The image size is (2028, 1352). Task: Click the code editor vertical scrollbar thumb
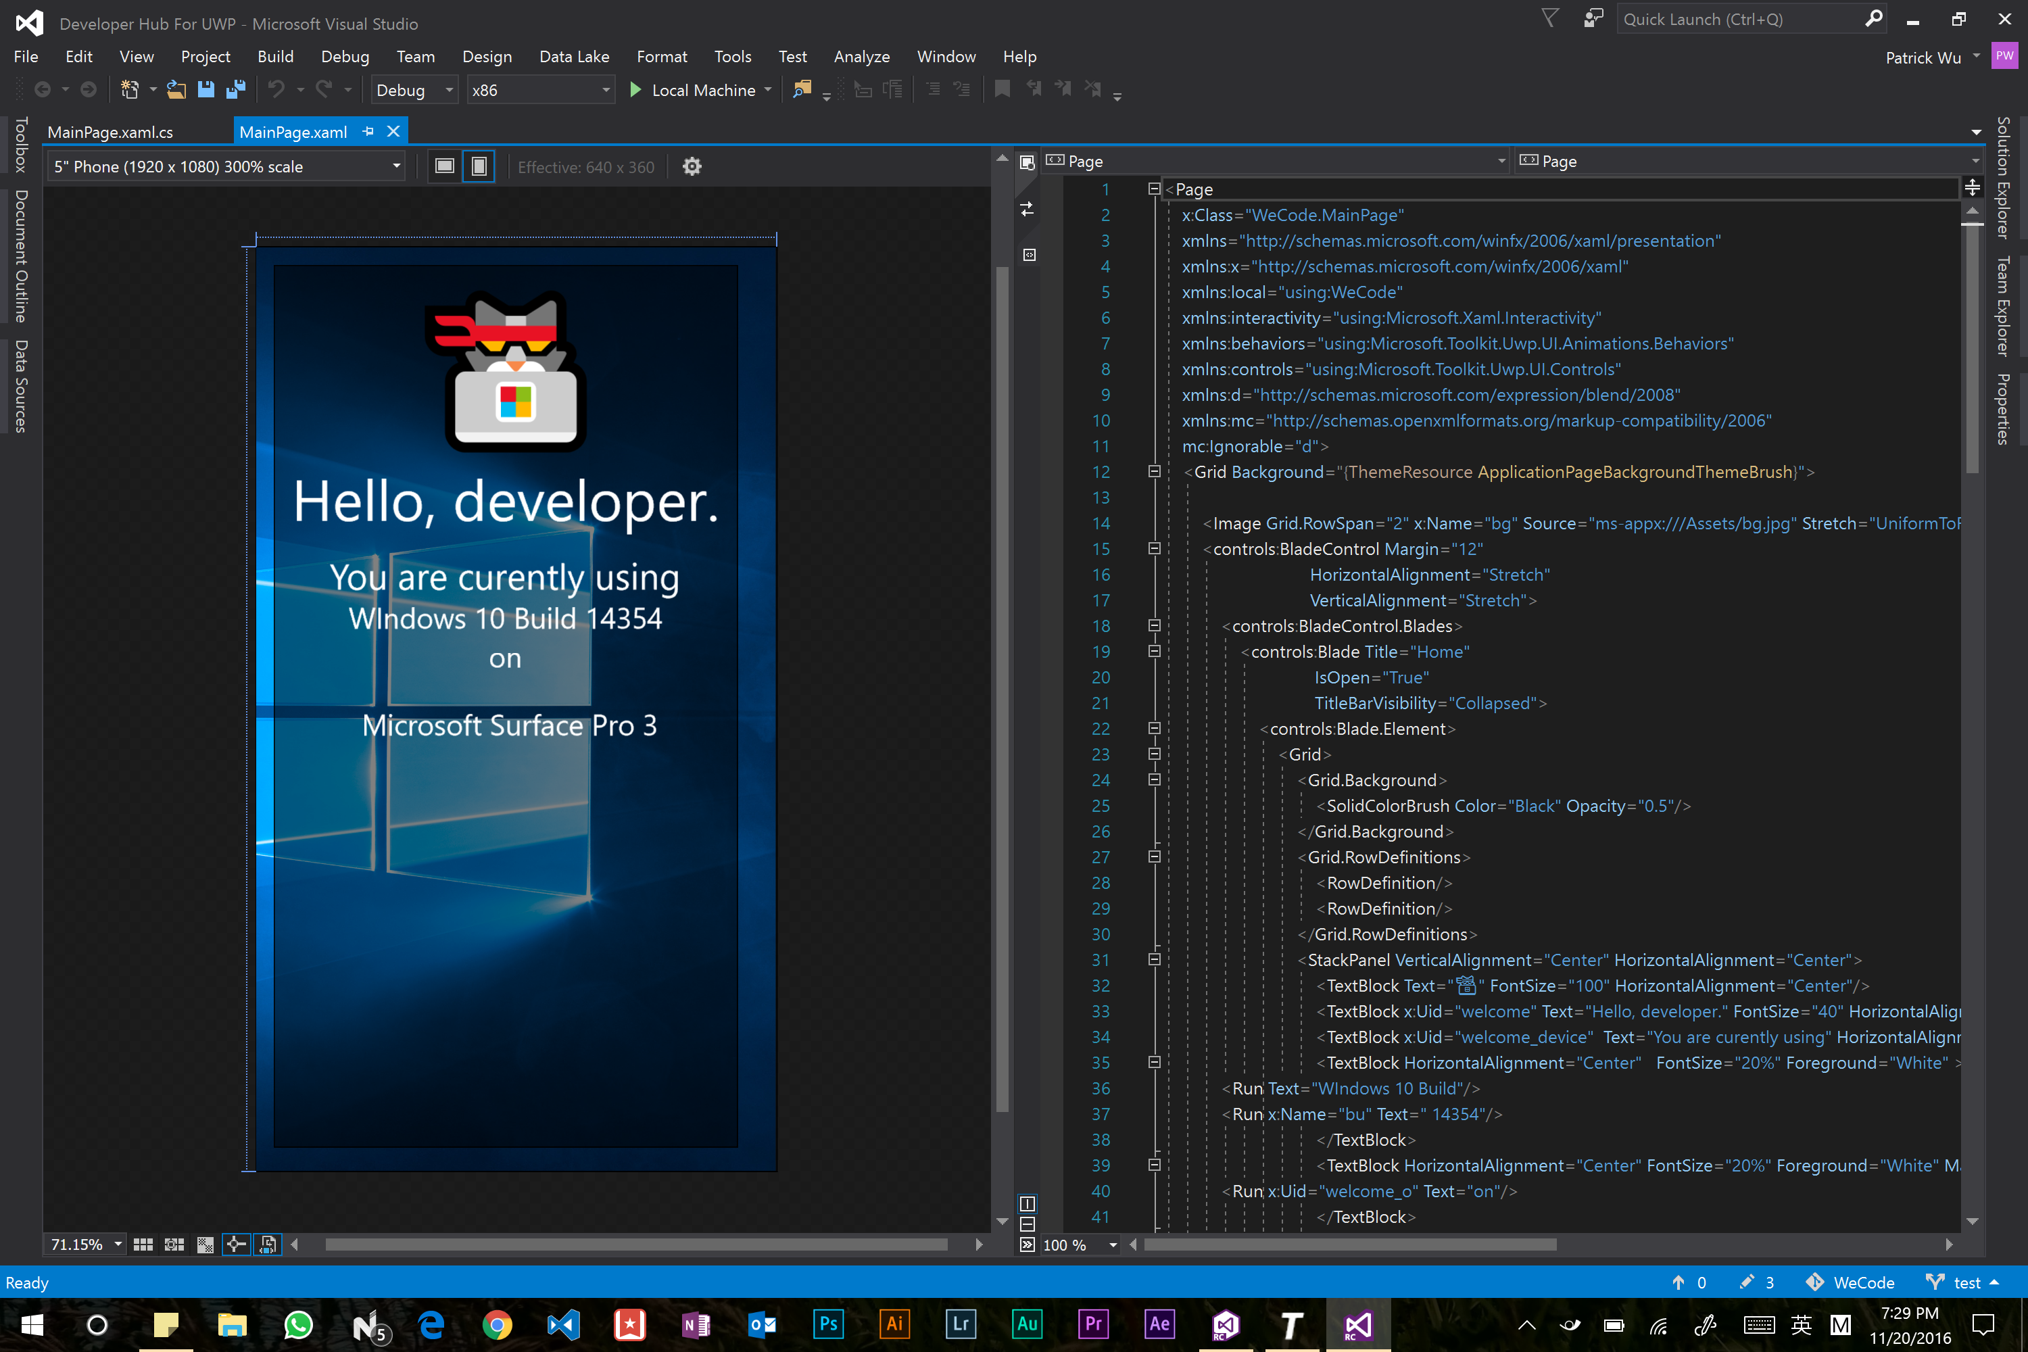tap(1972, 349)
